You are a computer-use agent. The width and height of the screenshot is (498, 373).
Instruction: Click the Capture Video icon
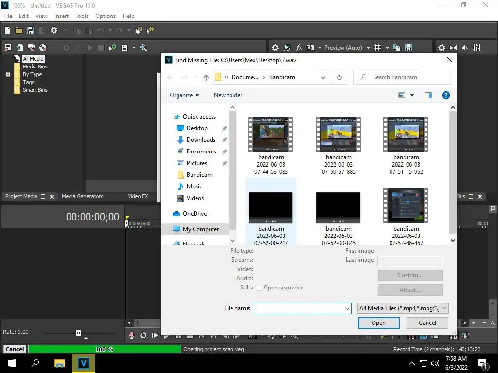click(x=31, y=48)
